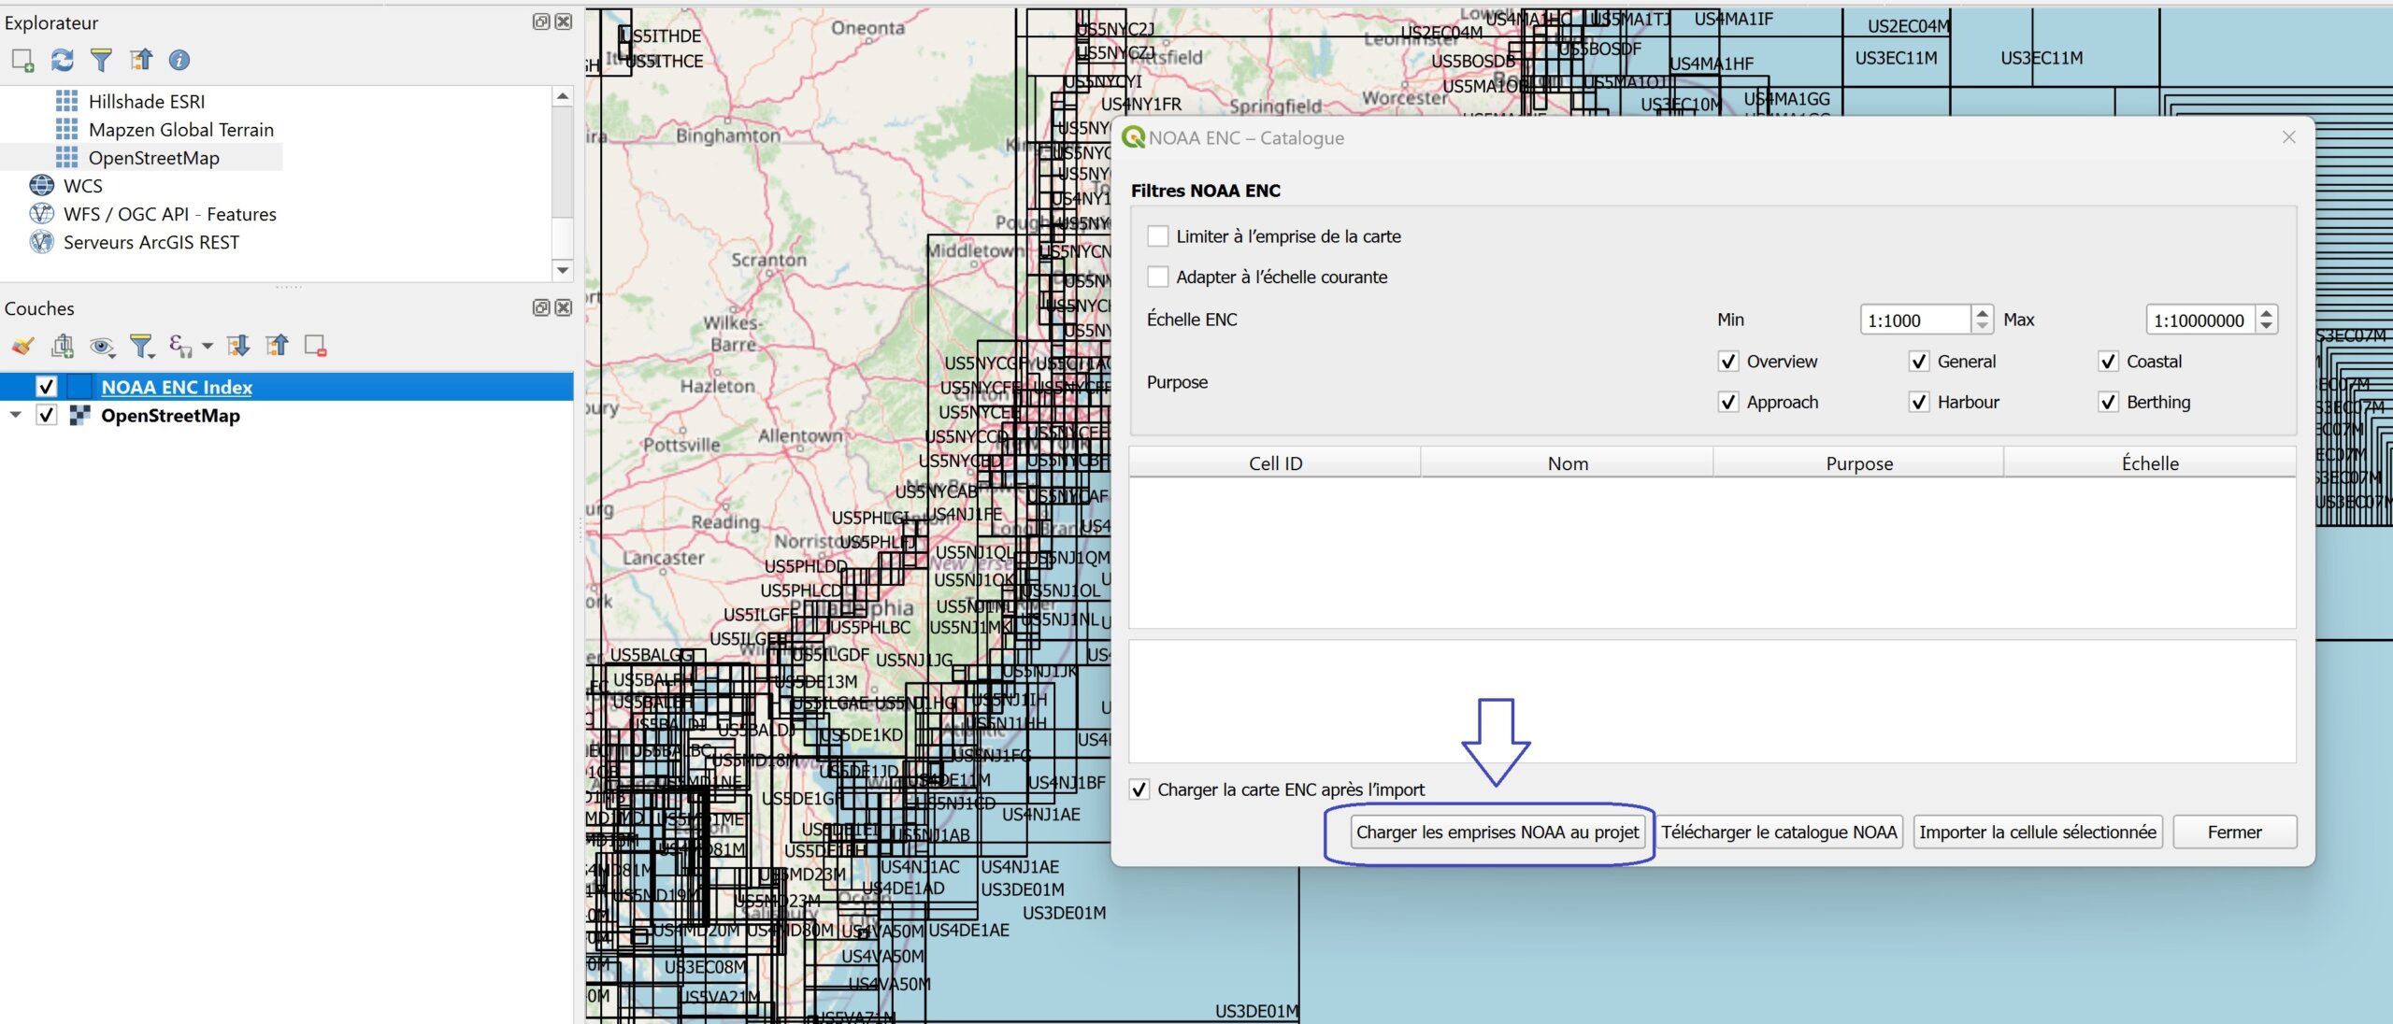
Task: Click the filter icon in Explorateur toolbar
Action: coord(101,61)
